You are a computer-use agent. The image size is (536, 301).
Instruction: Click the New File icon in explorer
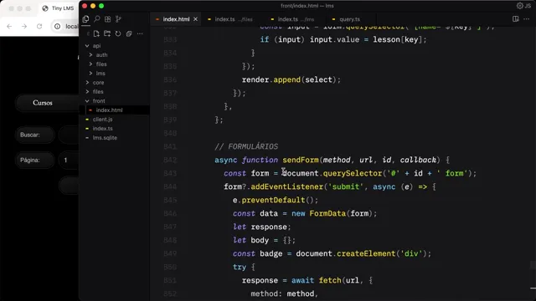[96, 33]
